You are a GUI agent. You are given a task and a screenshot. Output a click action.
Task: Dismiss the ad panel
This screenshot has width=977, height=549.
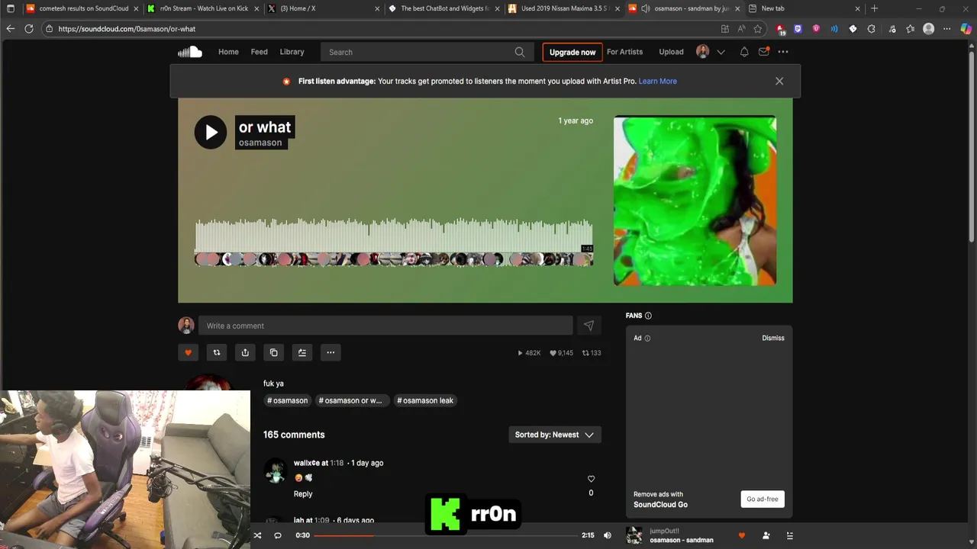click(x=772, y=338)
